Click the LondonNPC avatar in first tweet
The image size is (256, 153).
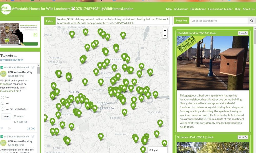[3, 74]
